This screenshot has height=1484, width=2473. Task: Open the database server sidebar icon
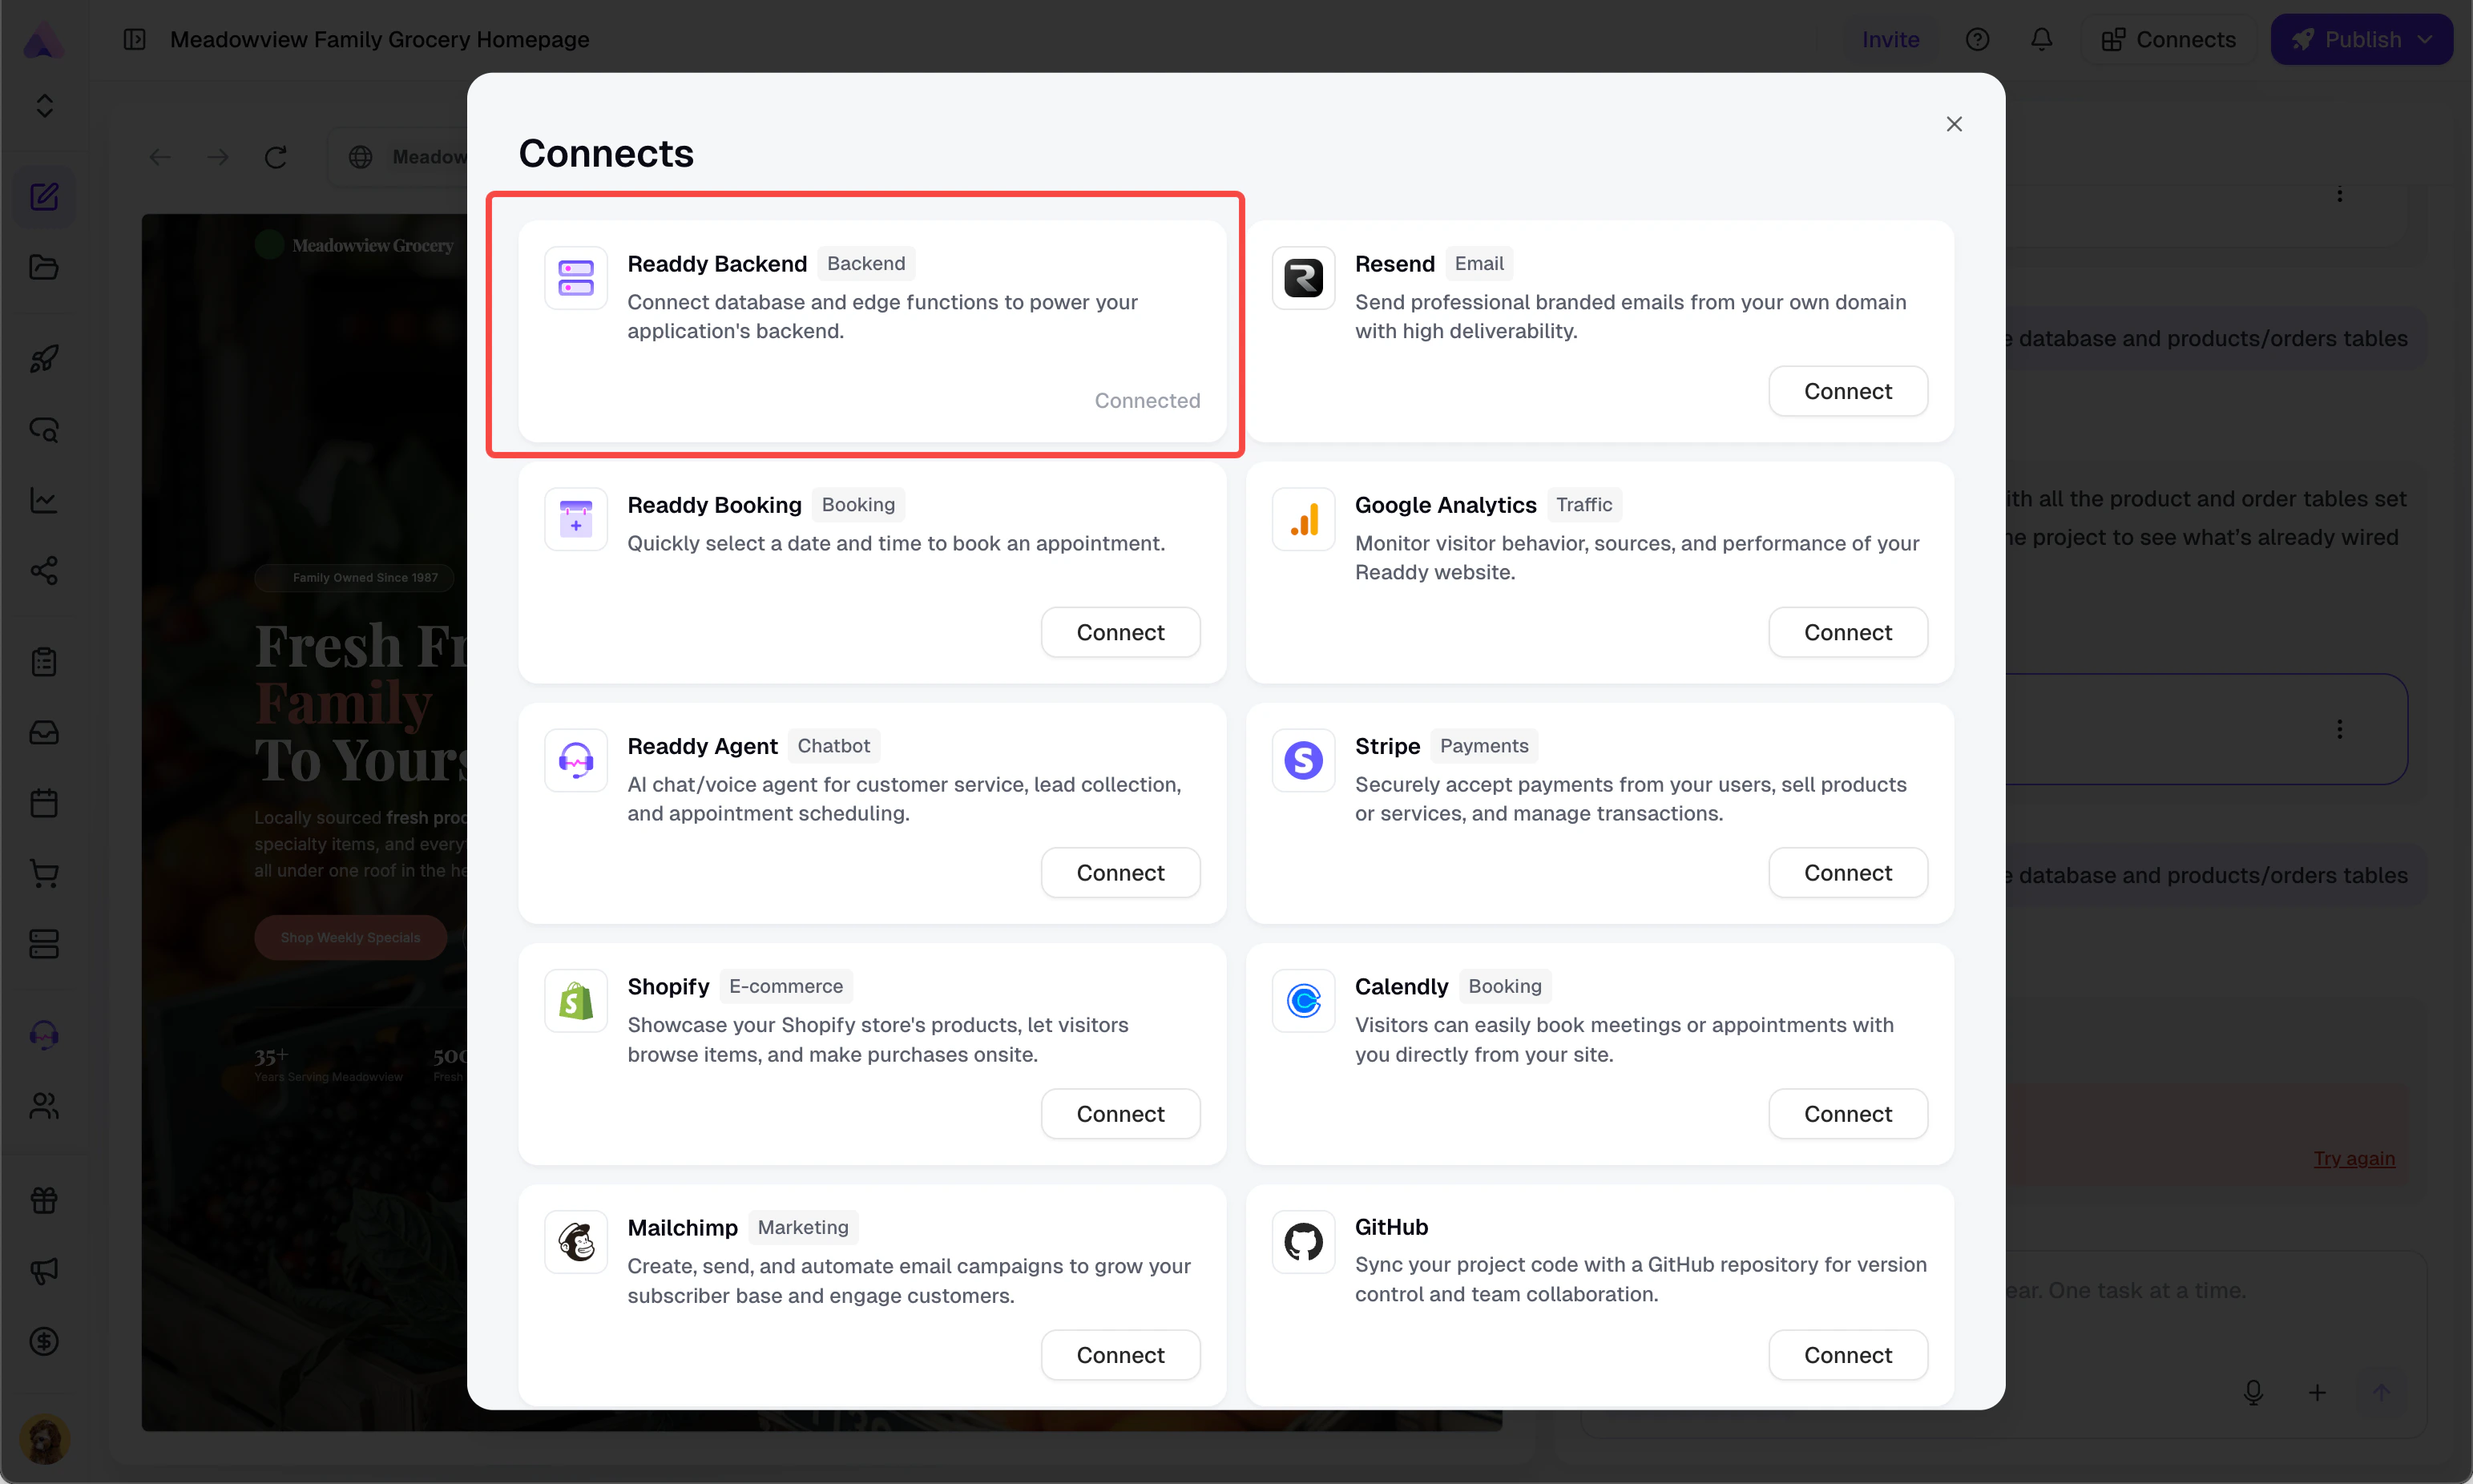(44, 944)
